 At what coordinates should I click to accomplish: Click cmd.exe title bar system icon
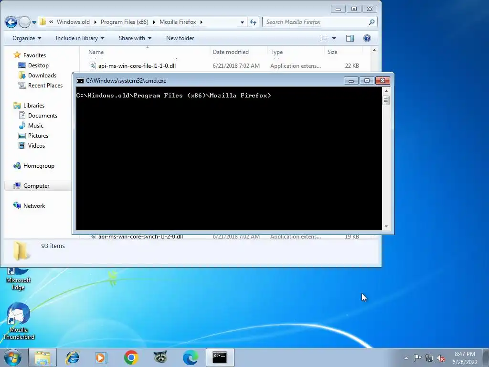[80, 81]
